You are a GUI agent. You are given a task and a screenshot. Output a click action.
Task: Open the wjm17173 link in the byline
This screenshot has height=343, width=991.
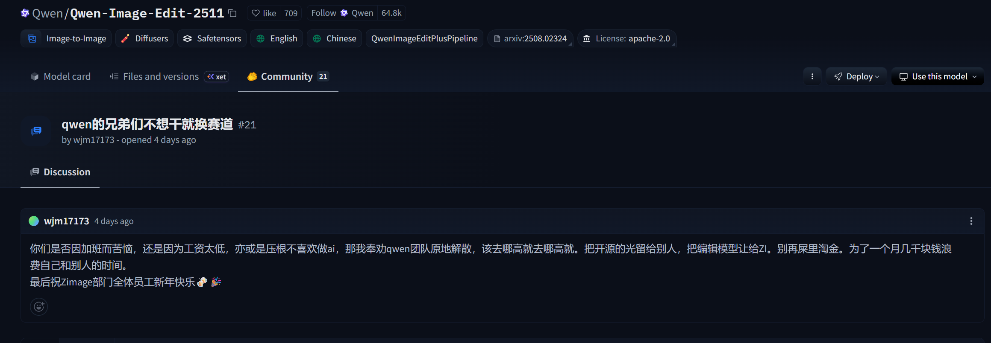94,140
